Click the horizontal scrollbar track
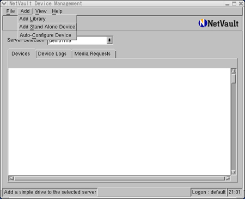The height and width of the screenshot is (199, 245). pyautogui.click(x=119, y=178)
